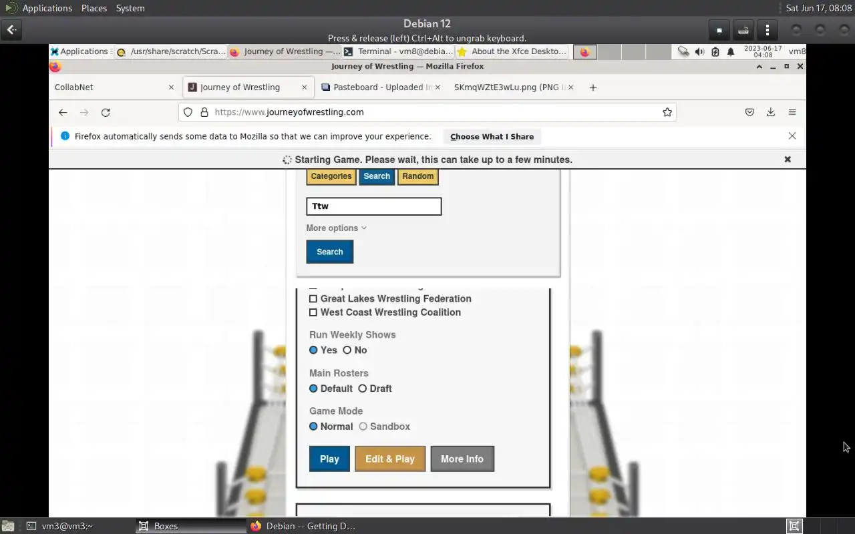Viewport: 855px width, 534px height.
Task: Click the guest battery power icon
Action: tap(715, 51)
